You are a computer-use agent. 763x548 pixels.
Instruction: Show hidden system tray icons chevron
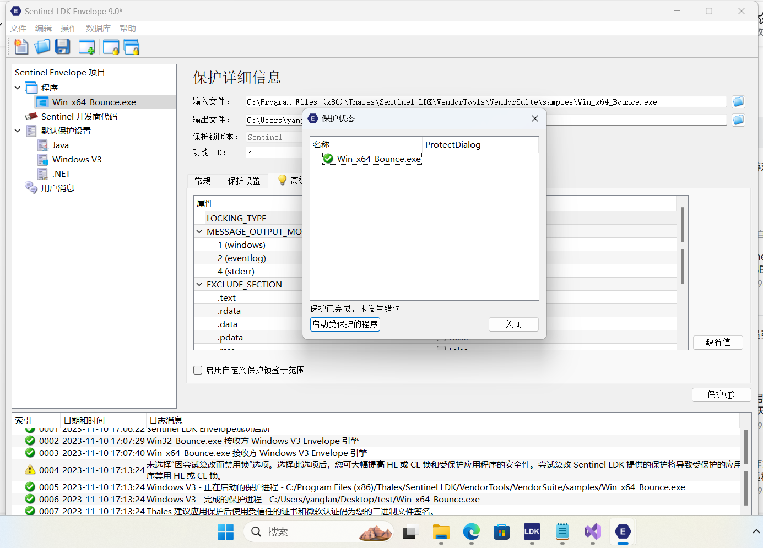click(x=756, y=532)
